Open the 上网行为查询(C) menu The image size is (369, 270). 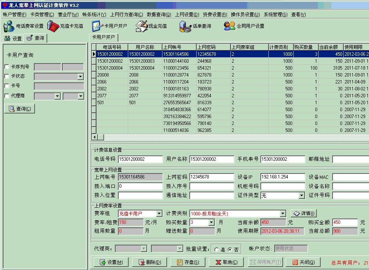click(127, 15)
